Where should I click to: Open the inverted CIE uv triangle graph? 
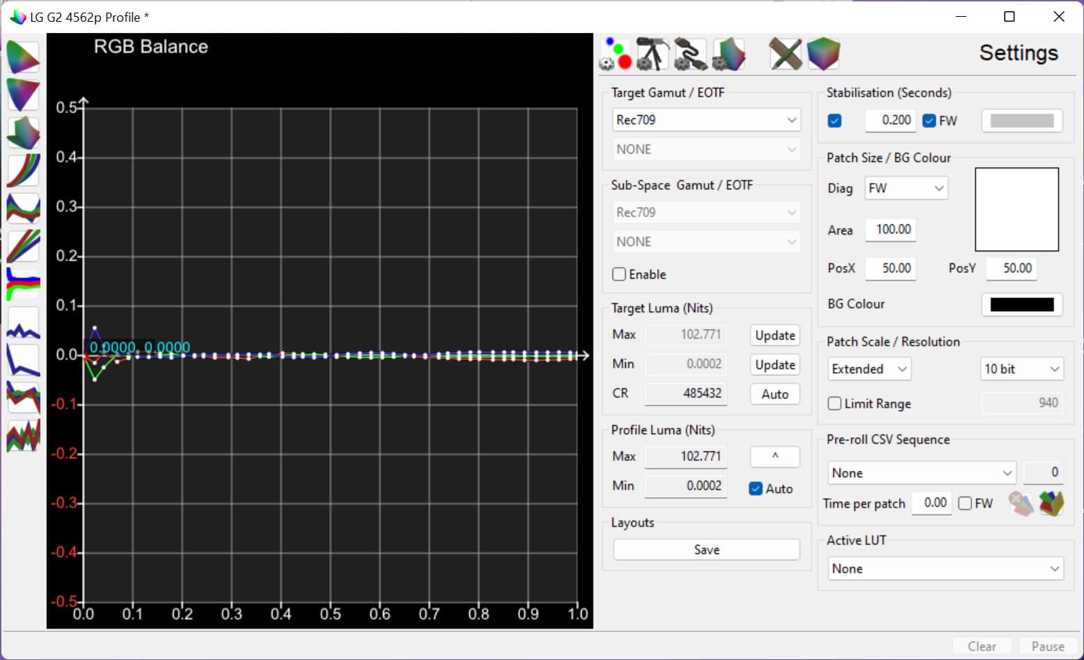(23, 95)
